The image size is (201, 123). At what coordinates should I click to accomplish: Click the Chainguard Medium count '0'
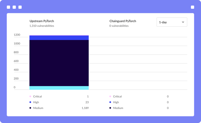coord(168,108)
